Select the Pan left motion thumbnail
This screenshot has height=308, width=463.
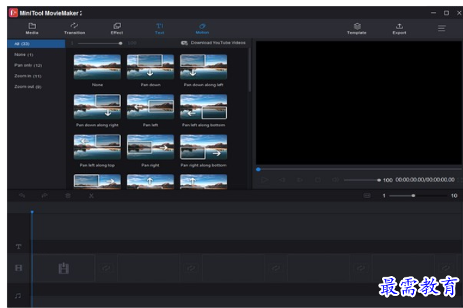(150, 107)
